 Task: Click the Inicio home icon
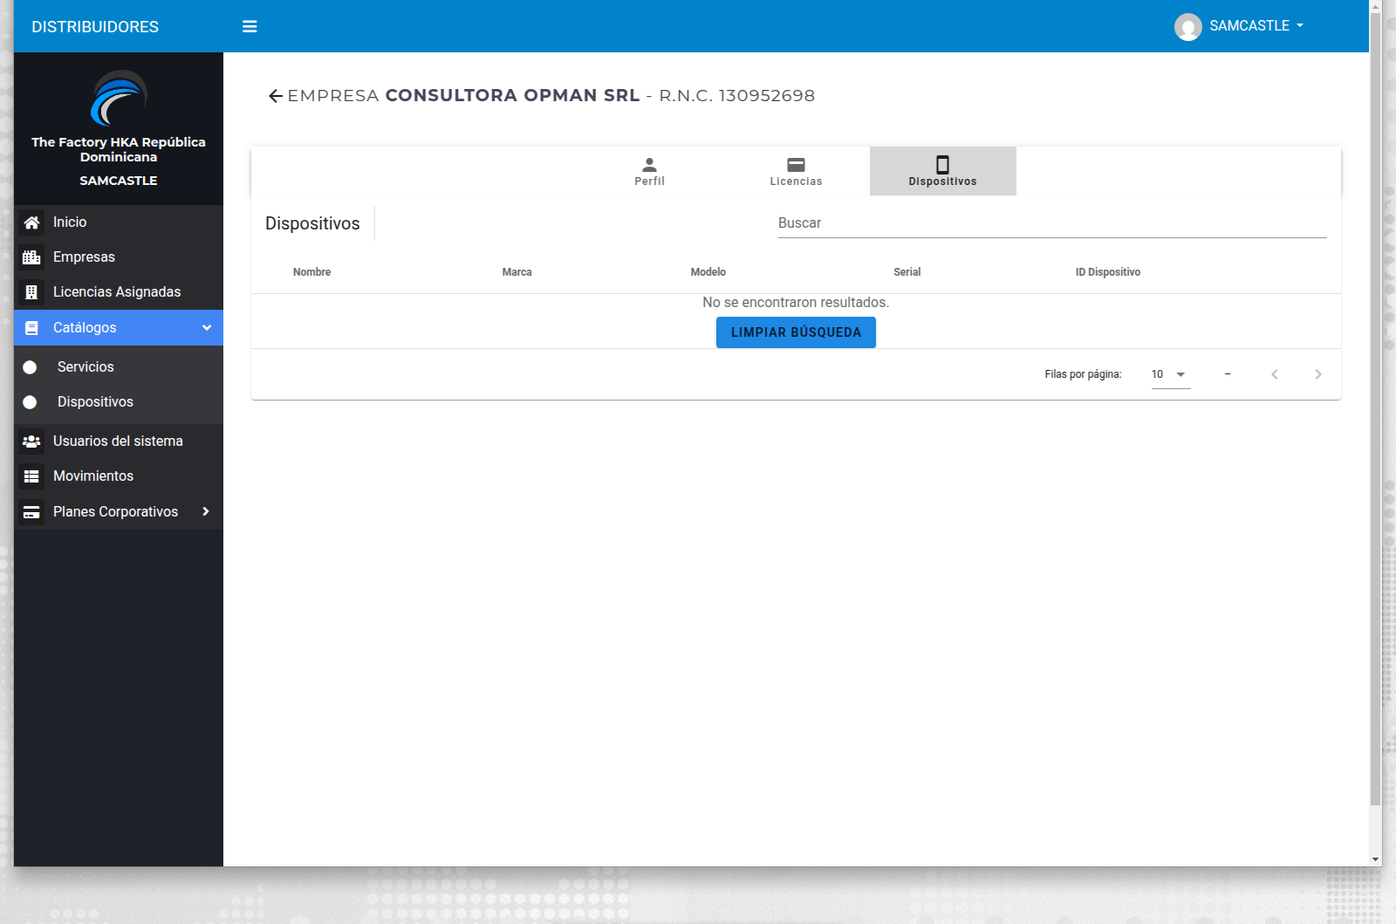click(31, 222)
